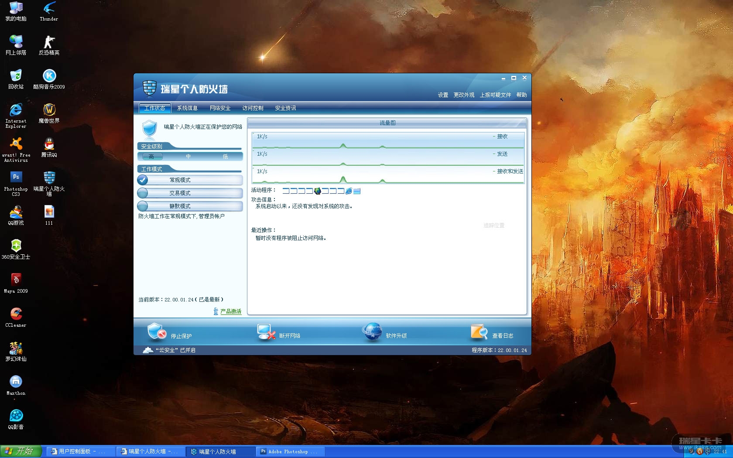Click the 产品激活 link
The height and width of the screenshot is (458, 733).
(x=231, y=311)
